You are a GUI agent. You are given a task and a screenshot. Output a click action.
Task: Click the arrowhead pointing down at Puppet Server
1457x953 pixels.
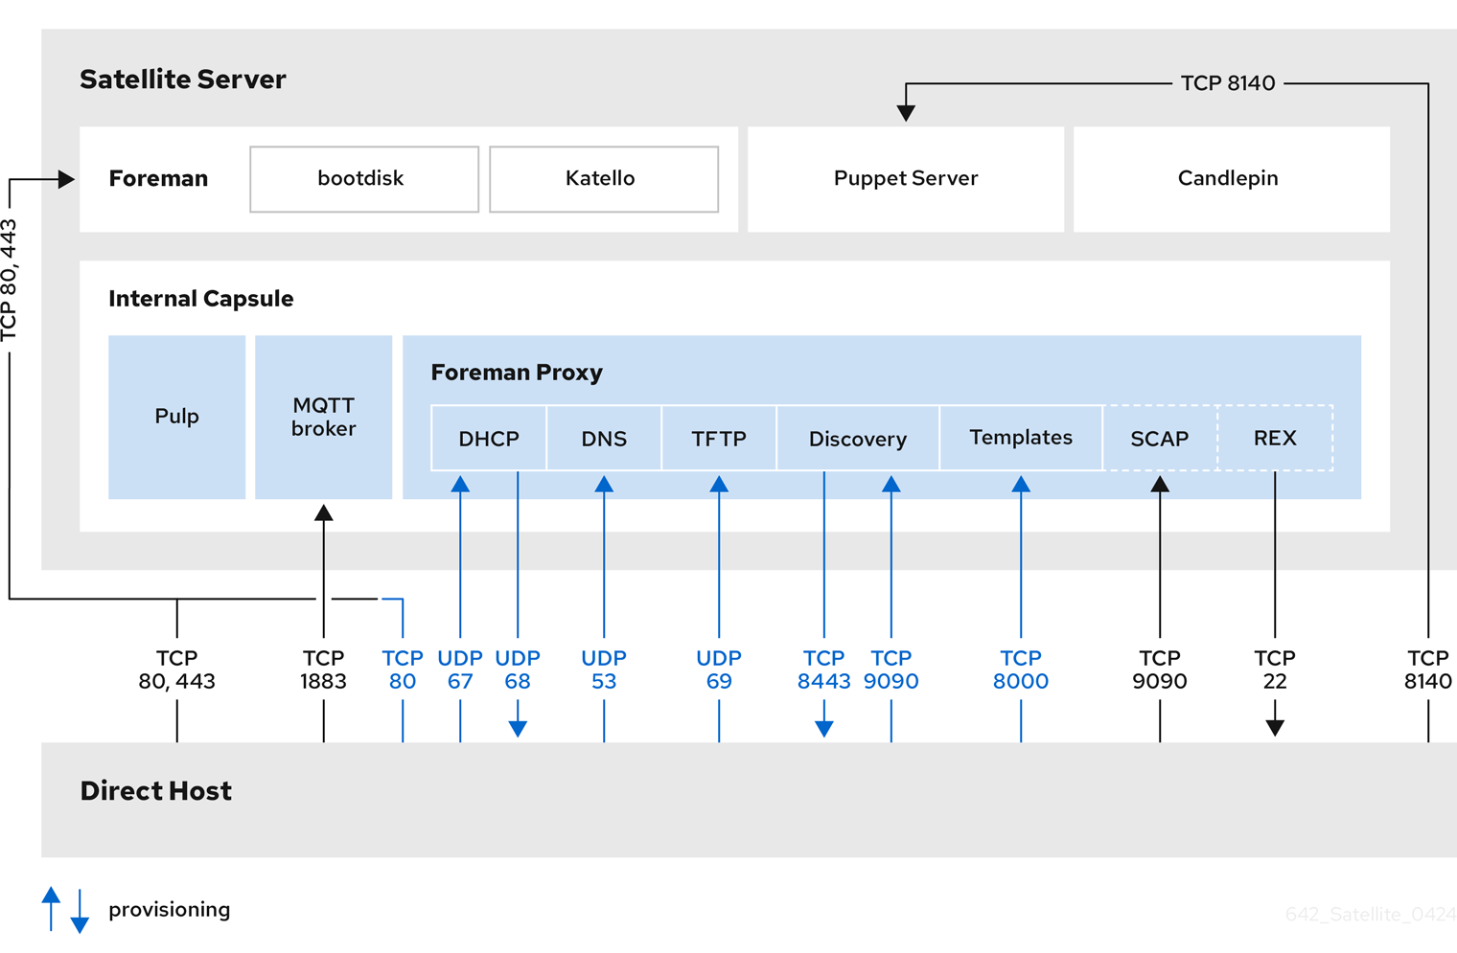point(906,113)
